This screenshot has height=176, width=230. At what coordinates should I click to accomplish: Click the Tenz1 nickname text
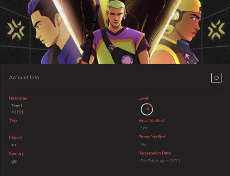click(x=17, y=106)
